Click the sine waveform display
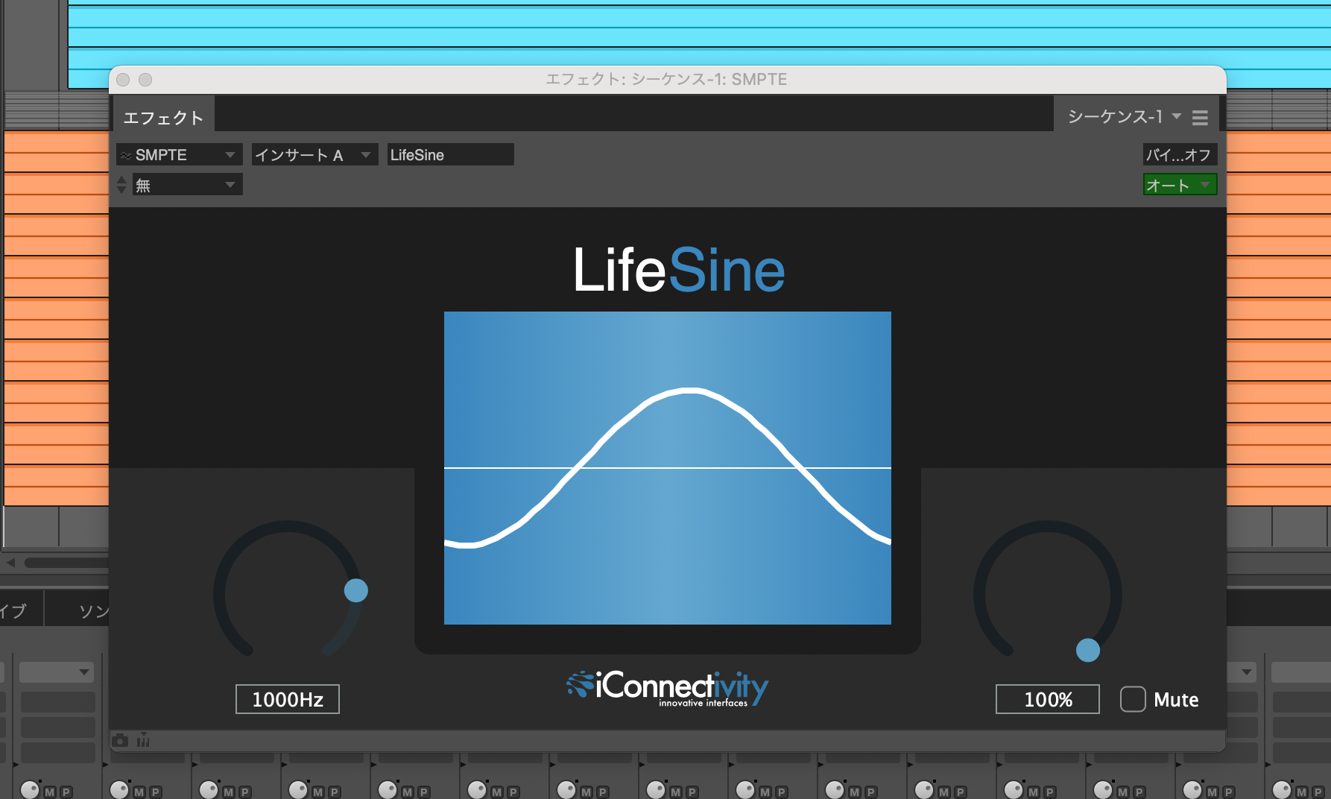This screenshot has width=1331, height=799. tap(668, 468)
